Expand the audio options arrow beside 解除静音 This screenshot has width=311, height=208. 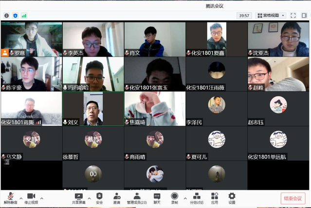[x=20, y=198]
